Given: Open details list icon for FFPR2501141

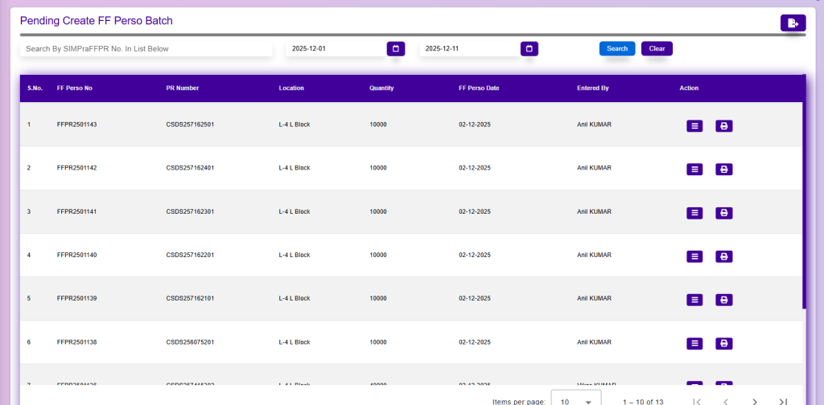Looking at the screenshot, I should [694, 213].
